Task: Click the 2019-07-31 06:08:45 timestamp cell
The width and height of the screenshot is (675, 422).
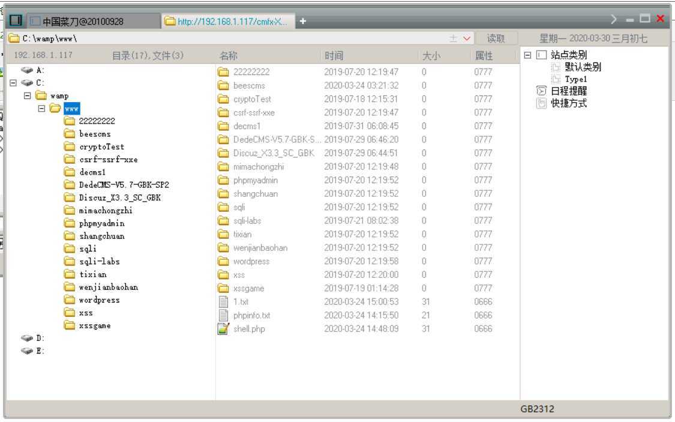Action: pos(361,126)
